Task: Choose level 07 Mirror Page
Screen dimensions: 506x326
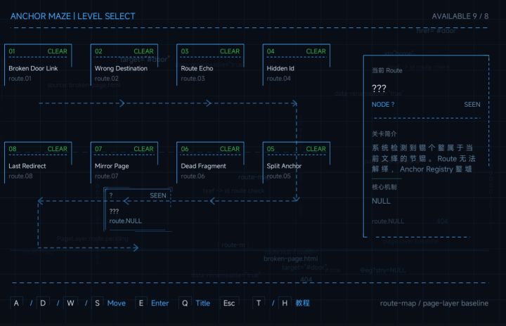Action: tap(124, 163)
